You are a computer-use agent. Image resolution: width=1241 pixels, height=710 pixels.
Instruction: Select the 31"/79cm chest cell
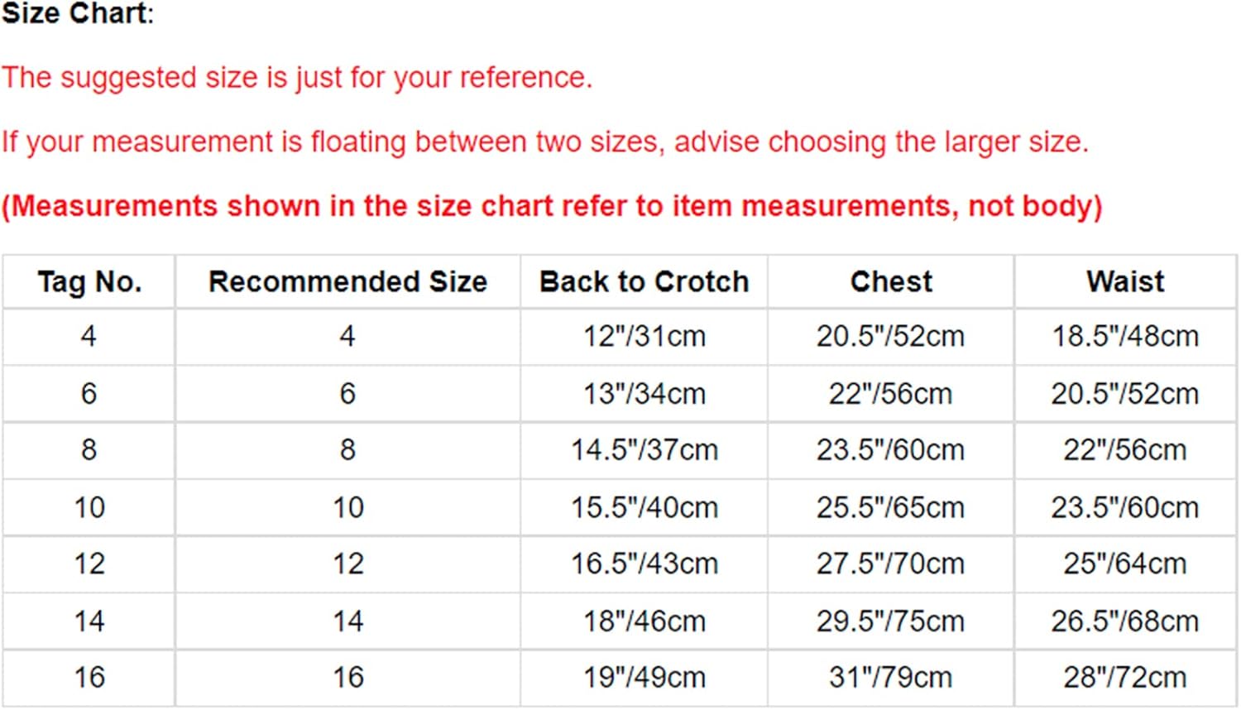click(x=890, y=678)
